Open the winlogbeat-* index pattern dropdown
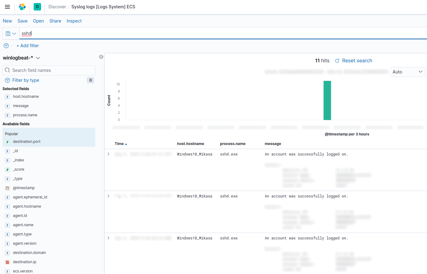 [21, 58]
